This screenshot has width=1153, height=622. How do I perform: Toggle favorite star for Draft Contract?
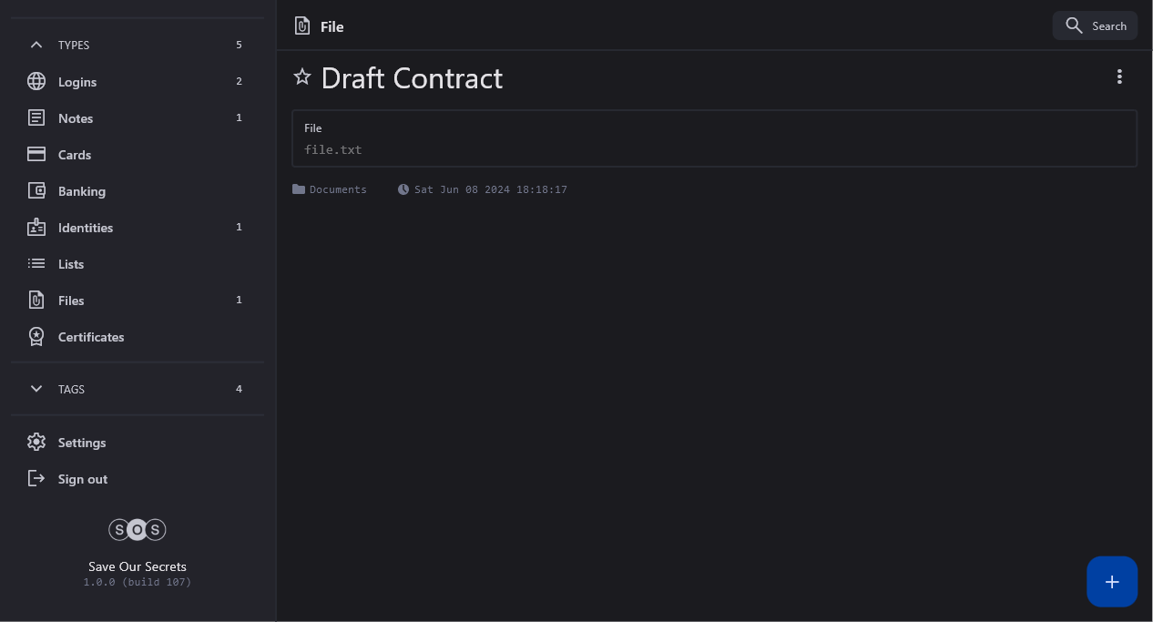click(x=302, y=77)
